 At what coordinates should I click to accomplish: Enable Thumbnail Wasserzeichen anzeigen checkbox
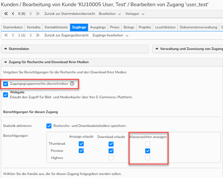[148, 144]
